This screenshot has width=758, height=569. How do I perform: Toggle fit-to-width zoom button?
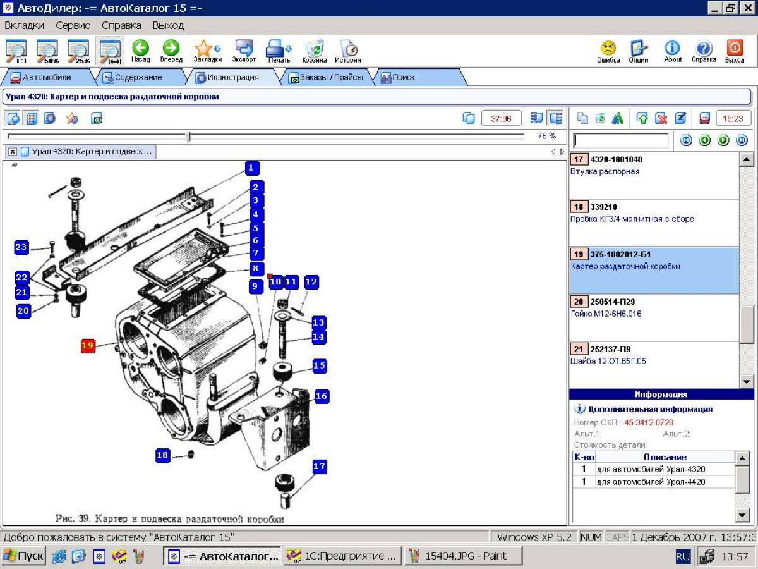click(111, 52)
